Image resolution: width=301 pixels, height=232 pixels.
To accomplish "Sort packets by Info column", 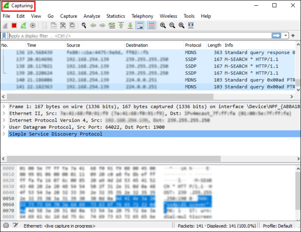I will 259,45.
